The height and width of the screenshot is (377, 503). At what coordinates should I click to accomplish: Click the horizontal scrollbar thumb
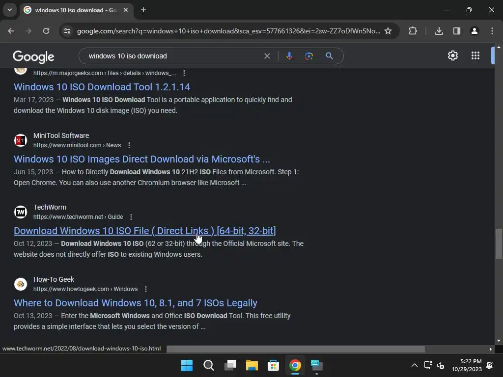coord(295,349)
